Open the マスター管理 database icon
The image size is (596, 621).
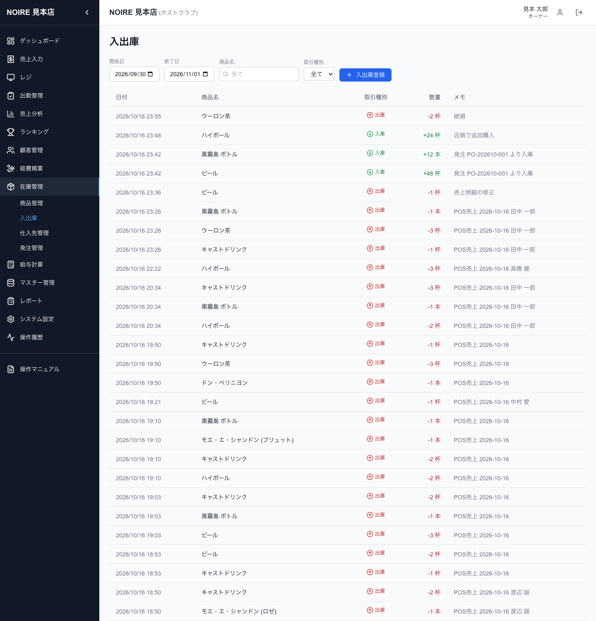[11, 283]
